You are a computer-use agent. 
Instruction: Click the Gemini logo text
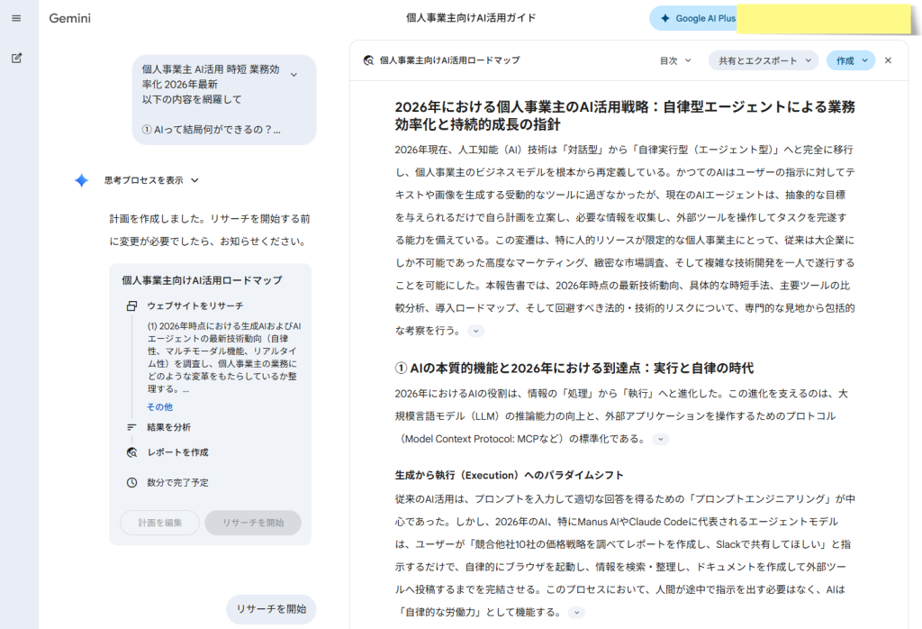click(x=70, y=18)
